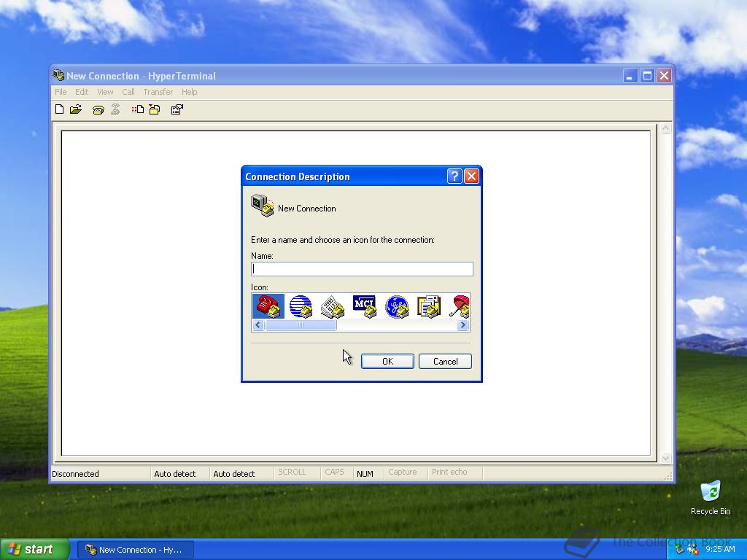
Task: Click into the Name input field
Action: 362,269
